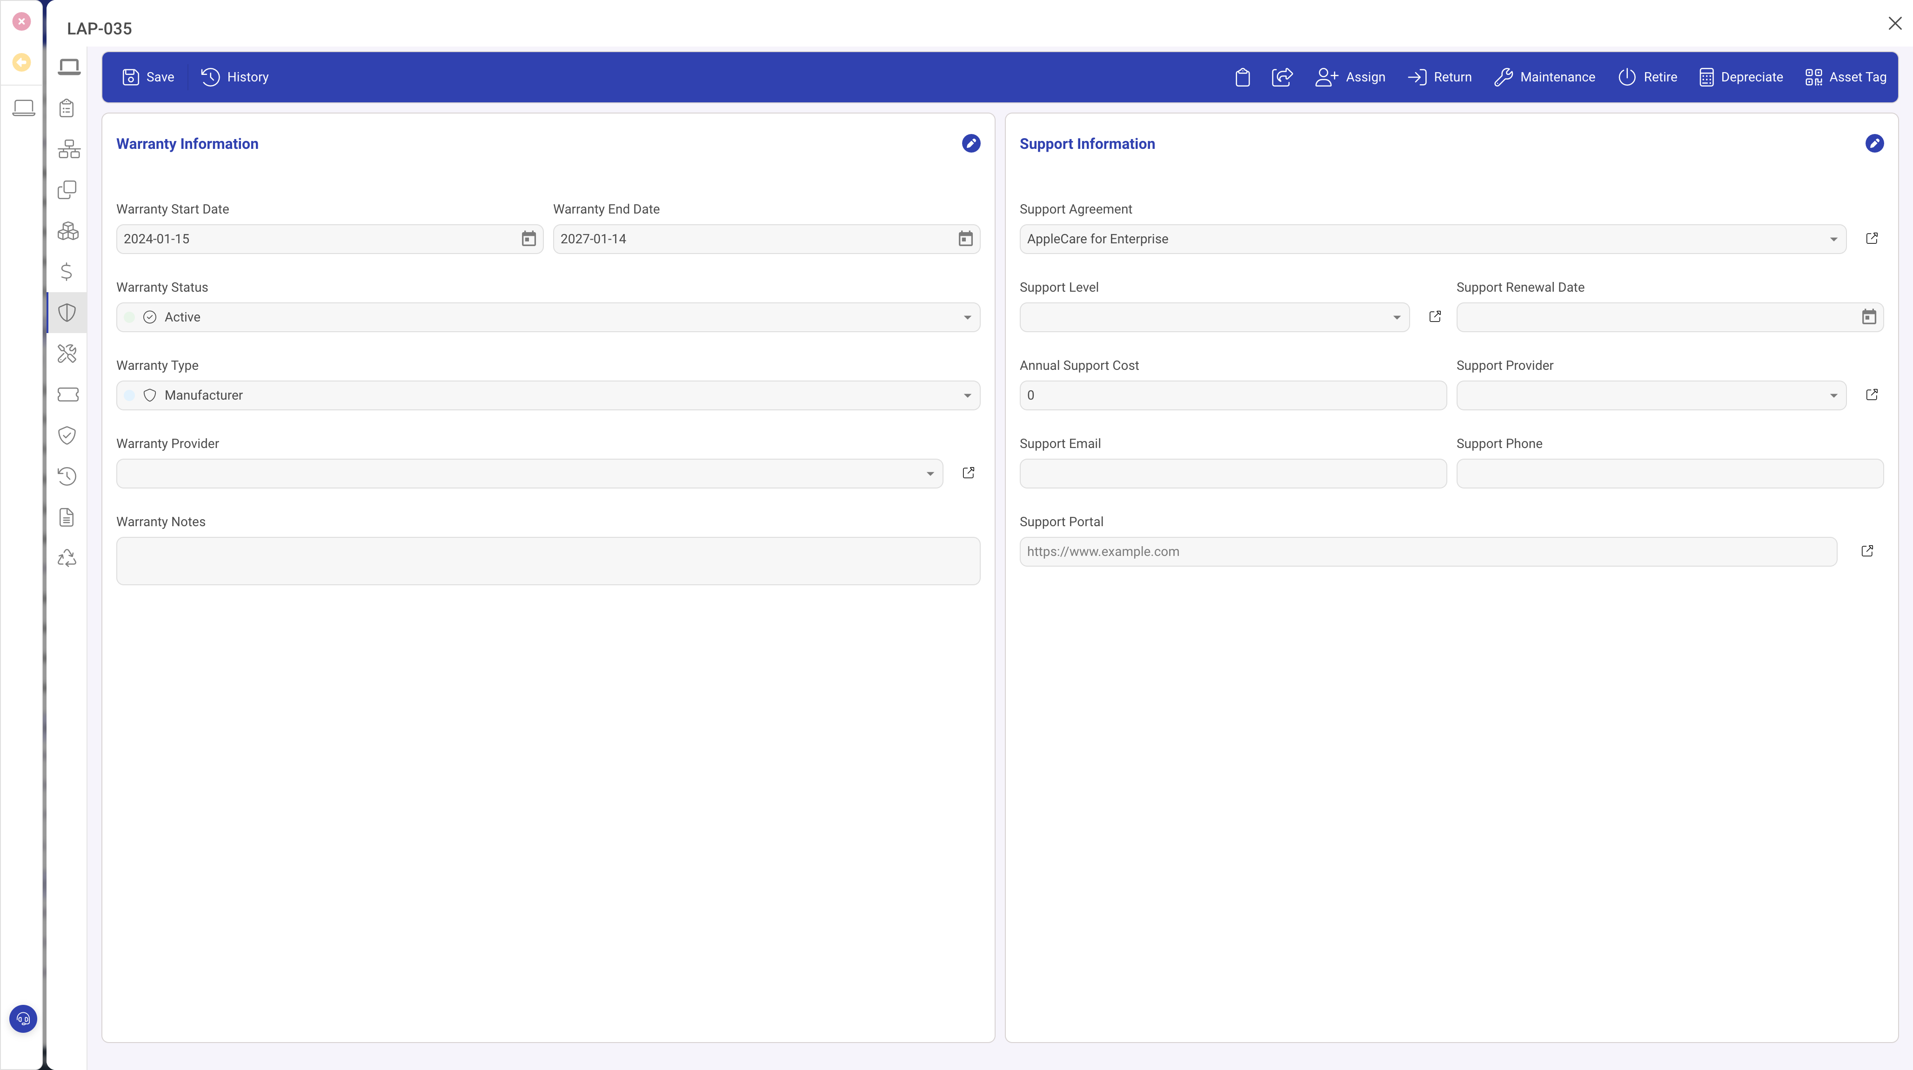The width and height of the screenshot is (1913, 1070).
Task: Open the history clock section in sidebar
Action: pyautogui.click(x=67, y=476)
